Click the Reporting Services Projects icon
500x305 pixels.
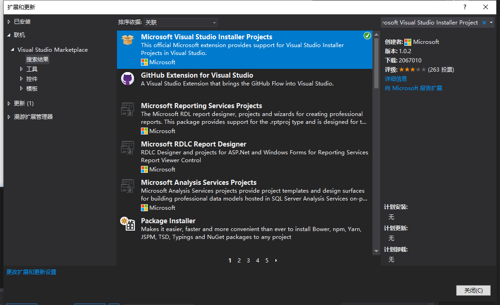pos(128,109)
